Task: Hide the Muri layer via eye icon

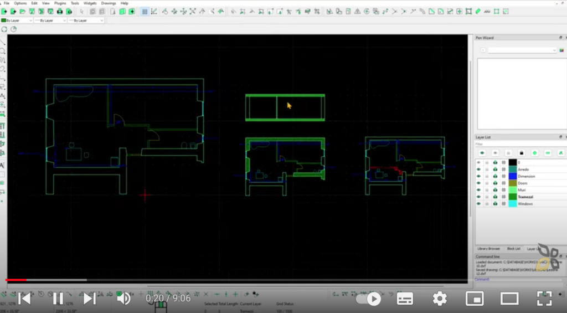Action: [x=479, y=190]
